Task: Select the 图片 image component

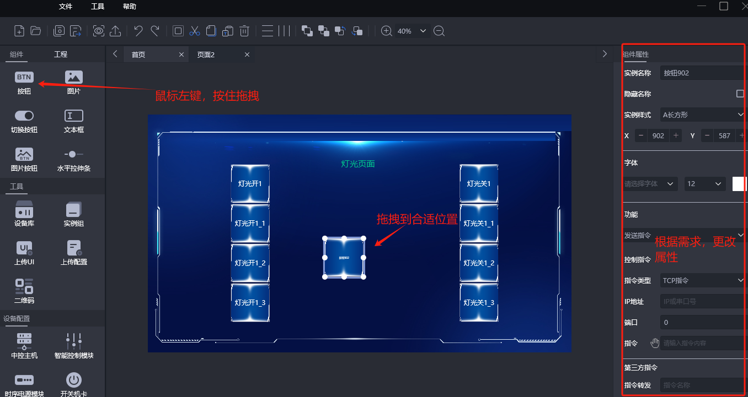Action: tap(74, 78)
